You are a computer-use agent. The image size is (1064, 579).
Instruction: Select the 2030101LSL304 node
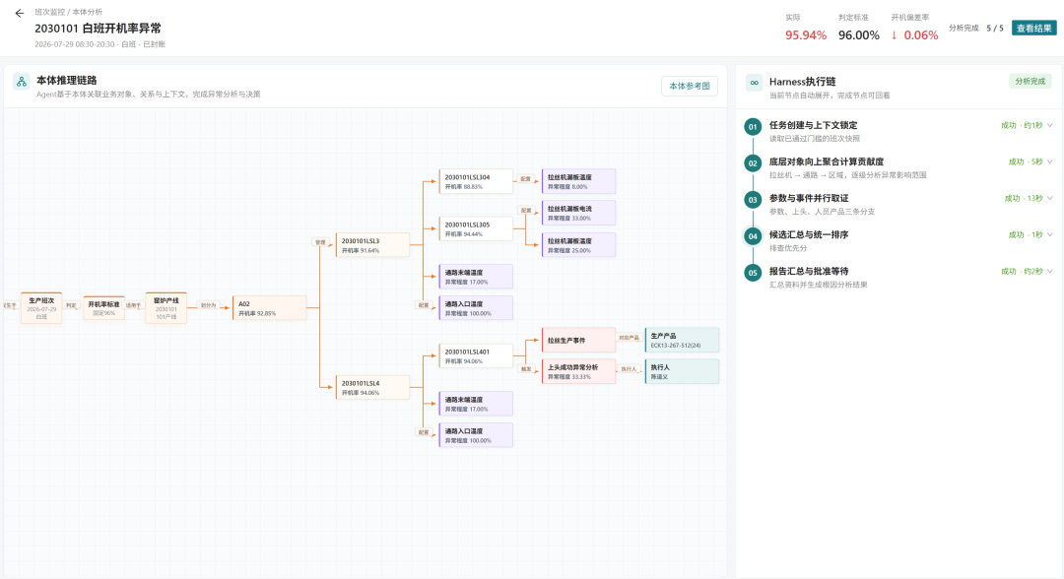click(x=476, y=181)
